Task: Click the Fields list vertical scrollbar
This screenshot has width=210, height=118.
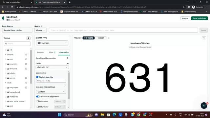Action: pyautogui.click(x=31, y=67)
